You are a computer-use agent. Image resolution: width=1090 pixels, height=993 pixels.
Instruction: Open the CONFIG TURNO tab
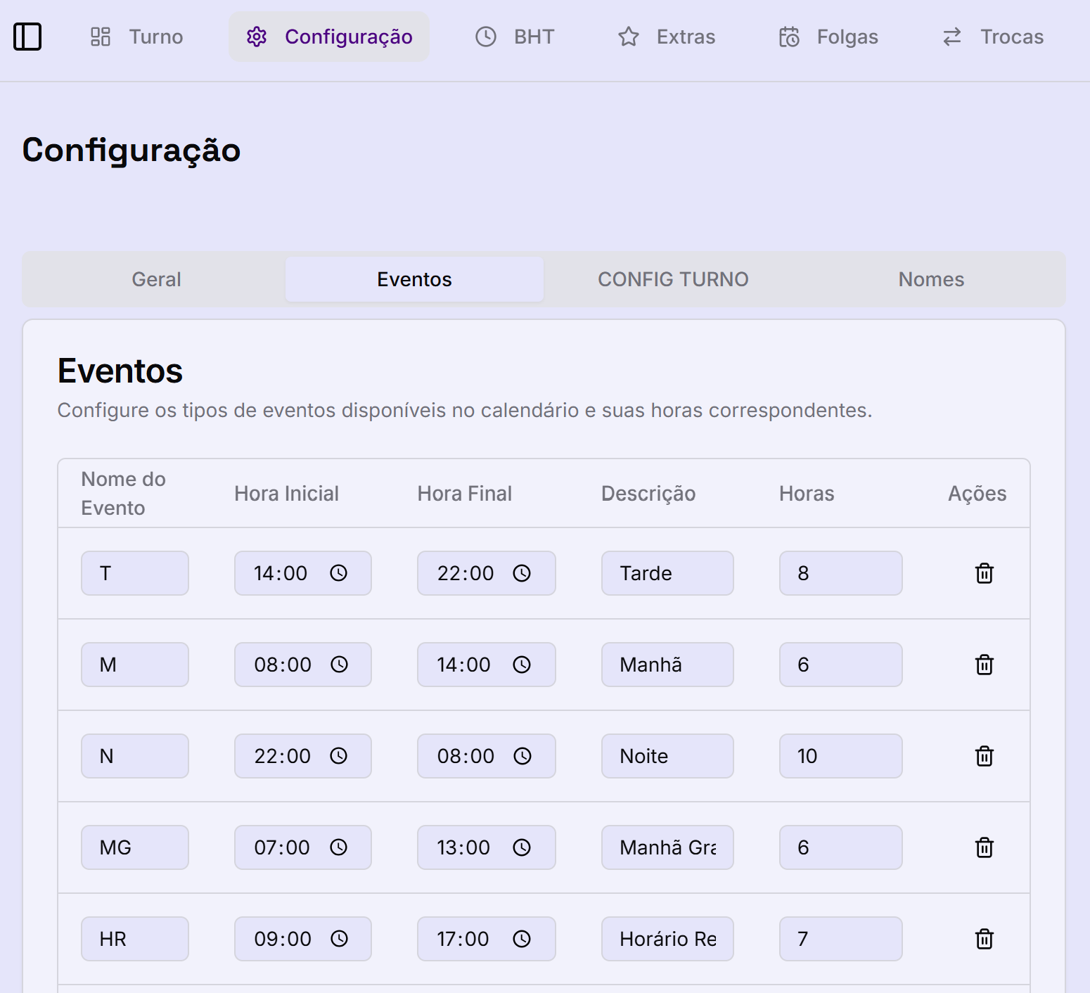pyautogui.click(x=672, y=279)
